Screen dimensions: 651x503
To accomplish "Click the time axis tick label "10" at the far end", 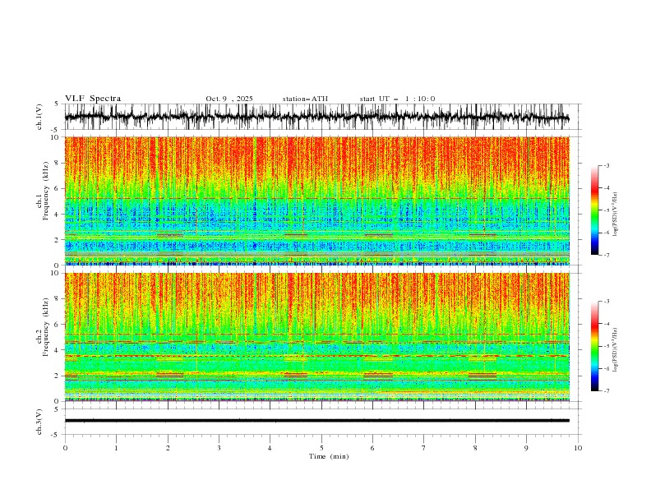I will click(578, 448).
